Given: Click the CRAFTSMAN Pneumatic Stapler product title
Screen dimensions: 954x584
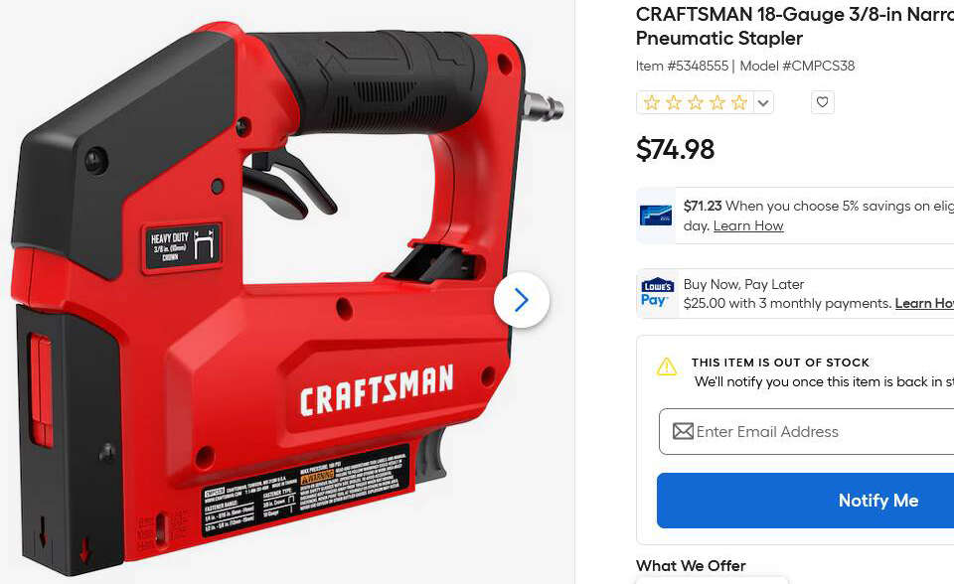Looking at the screenshot, I should 795,26.
